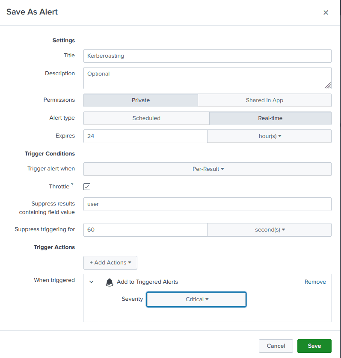Click the Title field containing Kerberoasting
Image resolution: width=341 pixels, height=358 pixels.
pyautogui.click(x=207, y=56)
